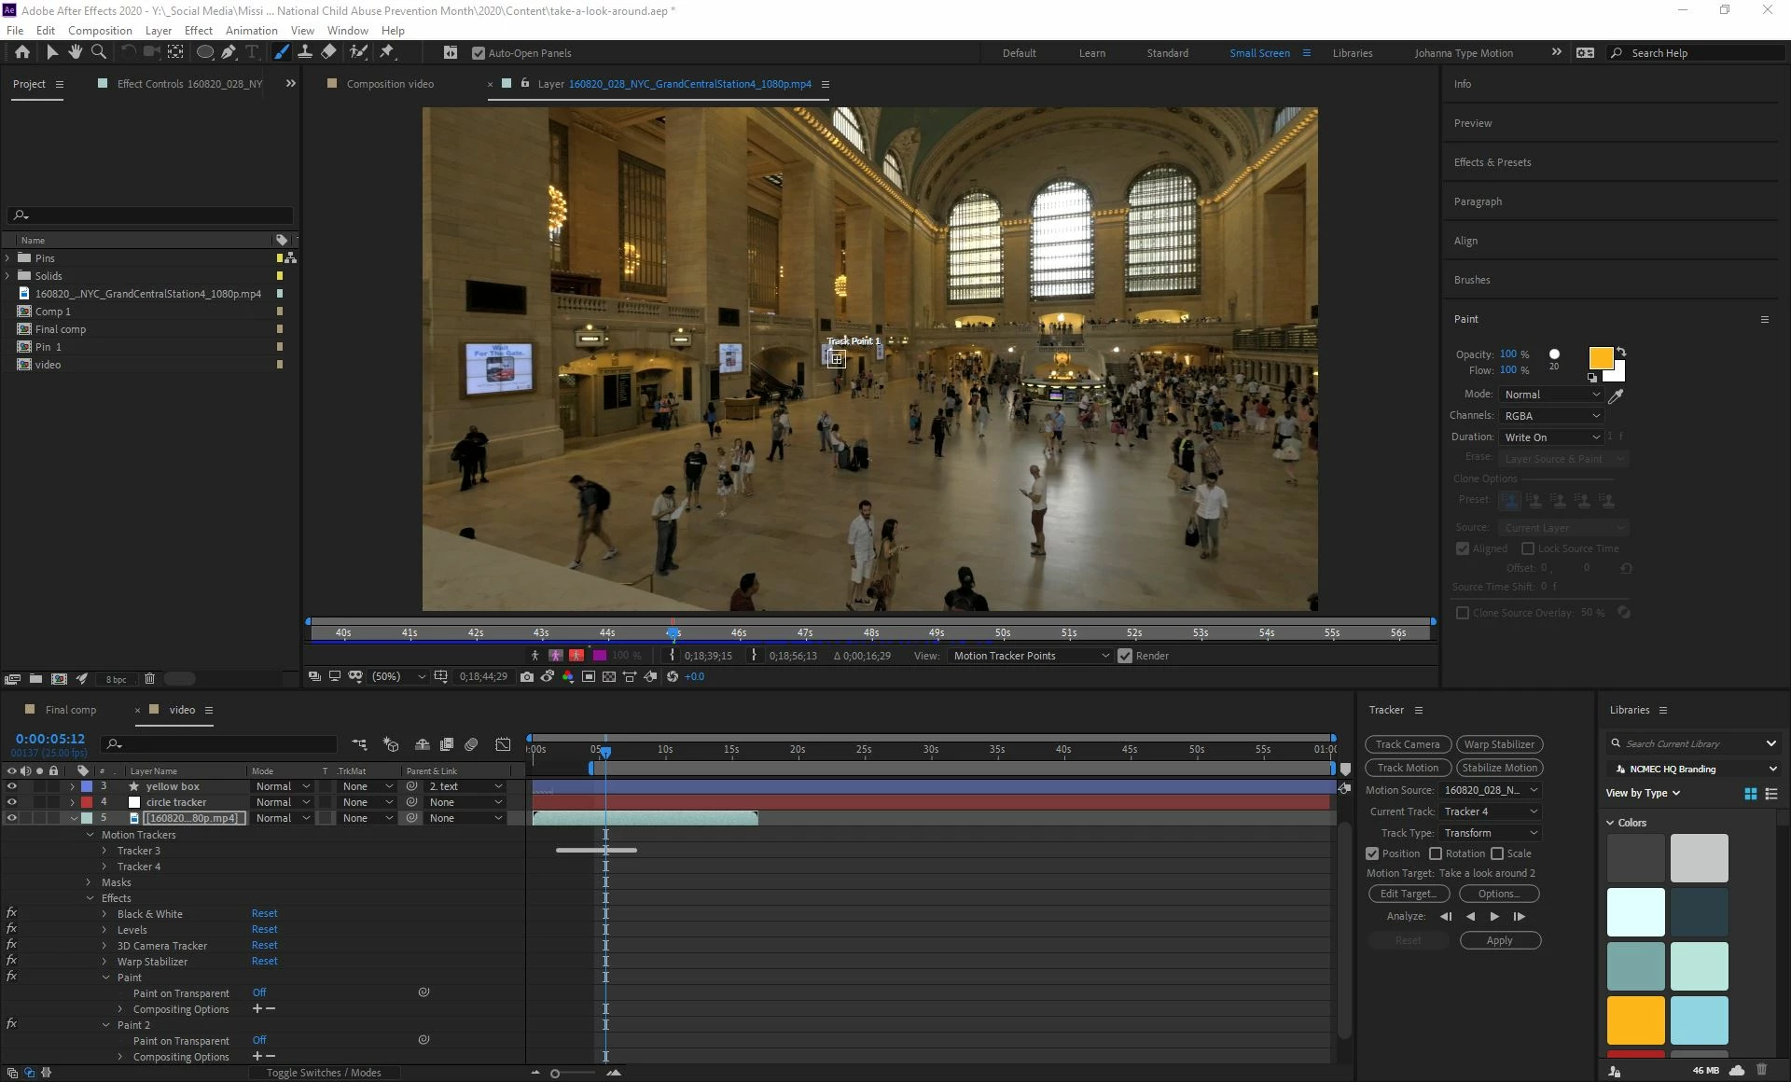Select the Clone Stamp tool
The height and width of the screenshot is (1082, 1791).
tap(304, 52)
